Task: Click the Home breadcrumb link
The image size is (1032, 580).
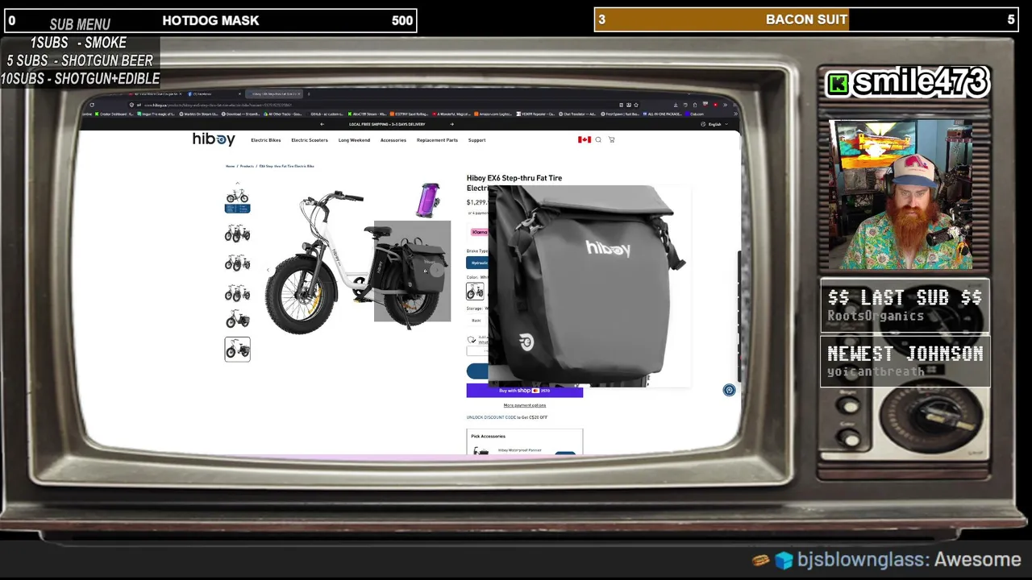Action: [x=230, y=166]
